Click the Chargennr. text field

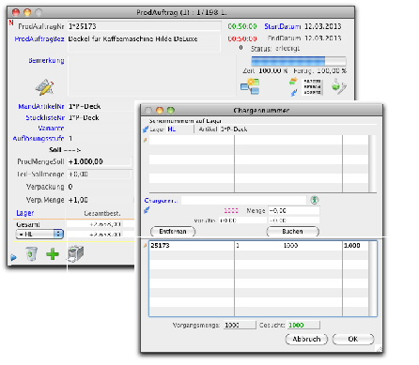(x=243, y=200)
